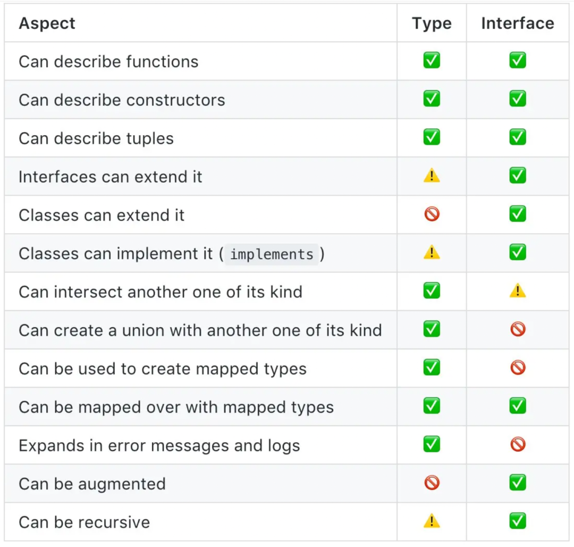Click the Type prohibited icon for Classes can extend

432,214
